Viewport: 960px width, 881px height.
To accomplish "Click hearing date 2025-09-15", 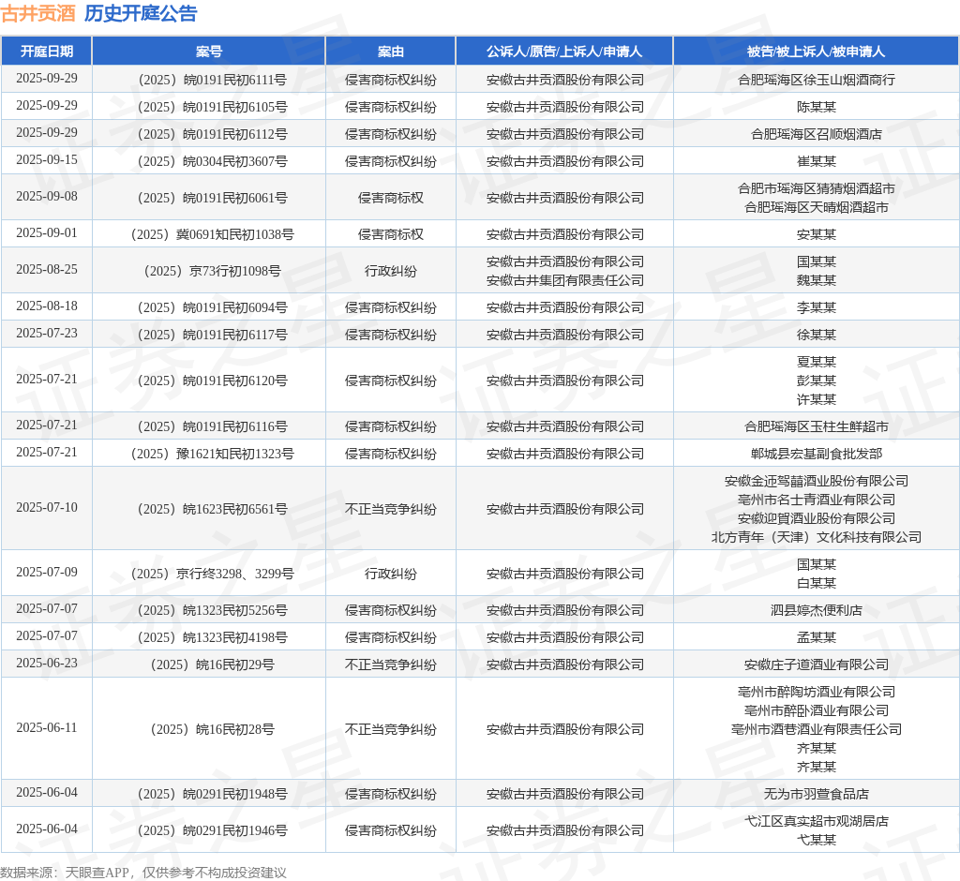I will (x=47, y=159).
